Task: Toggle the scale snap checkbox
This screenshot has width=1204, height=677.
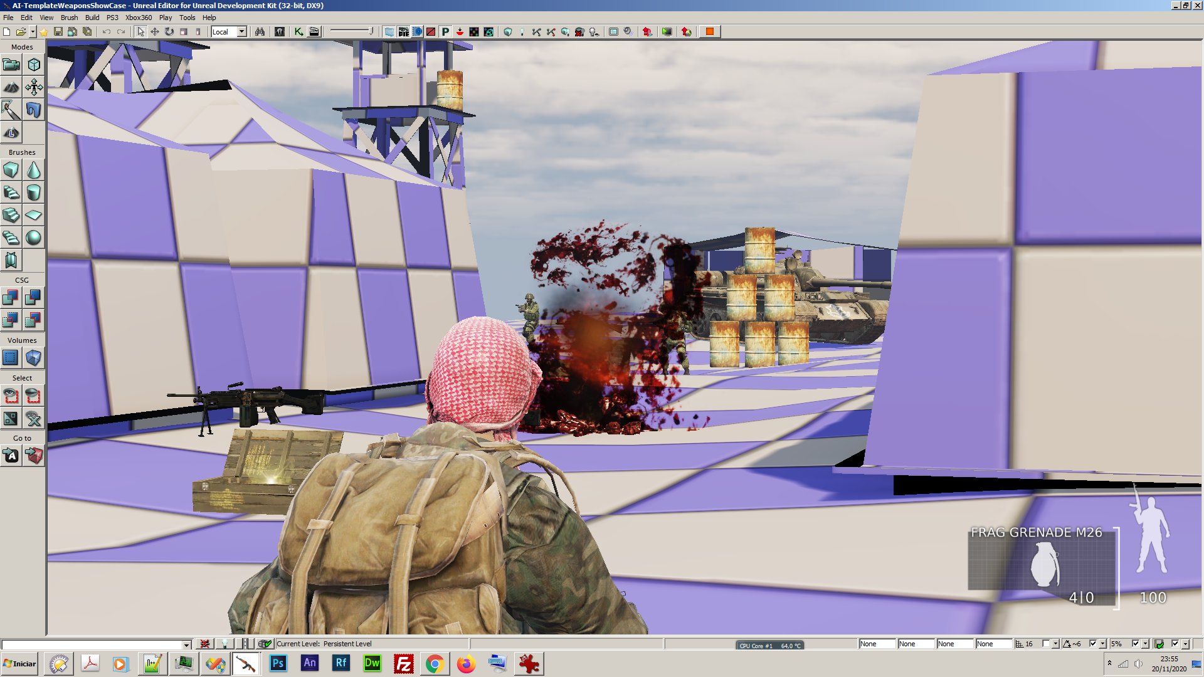Action: point(1136,644)
